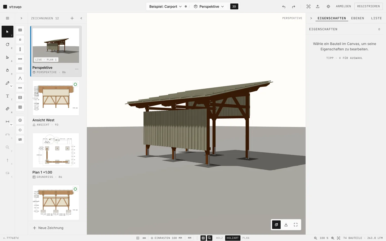Switch to the Ebenen tab
This screenshot has height=241, width=386.
coord(358,18)
